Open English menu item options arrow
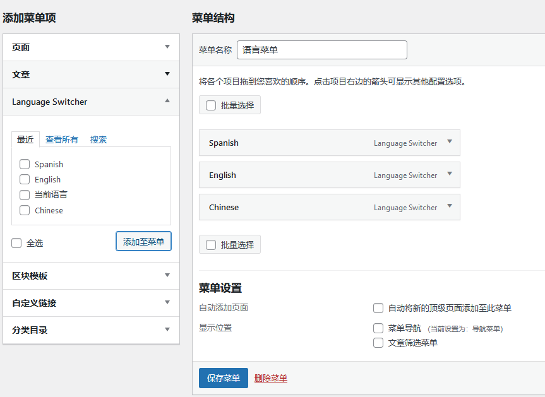The image size is (545, 397). click(x=450, y=174)
